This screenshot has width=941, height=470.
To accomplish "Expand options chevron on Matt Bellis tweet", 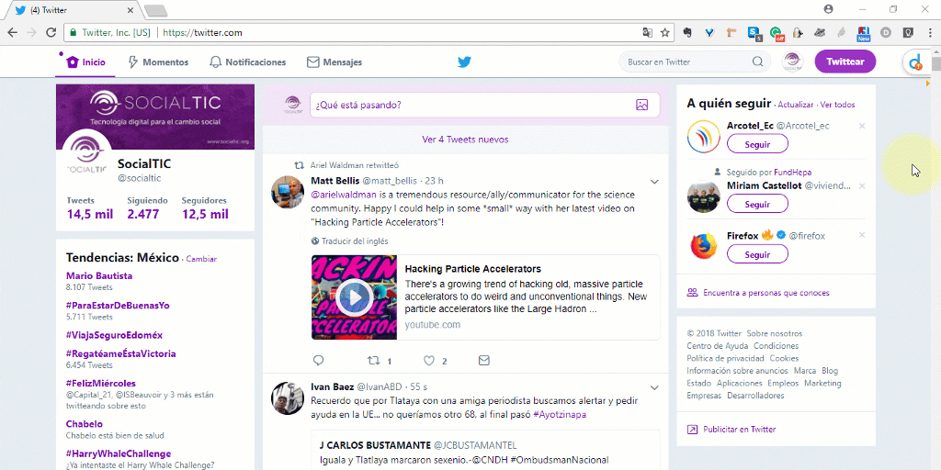I will point(654,182).
